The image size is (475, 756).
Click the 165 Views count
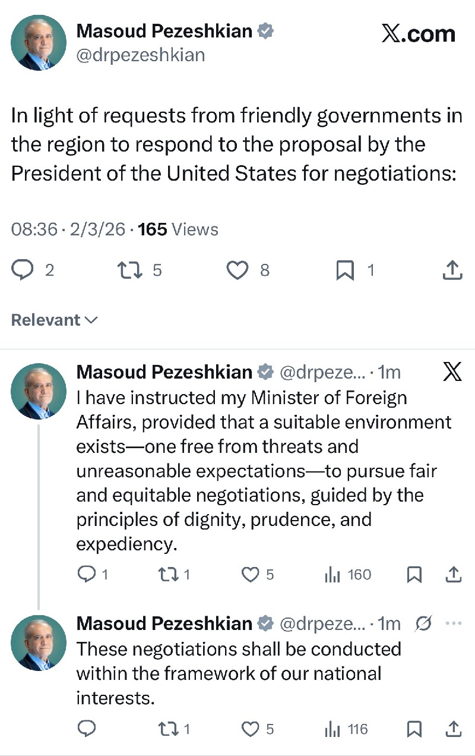[178, 229]
